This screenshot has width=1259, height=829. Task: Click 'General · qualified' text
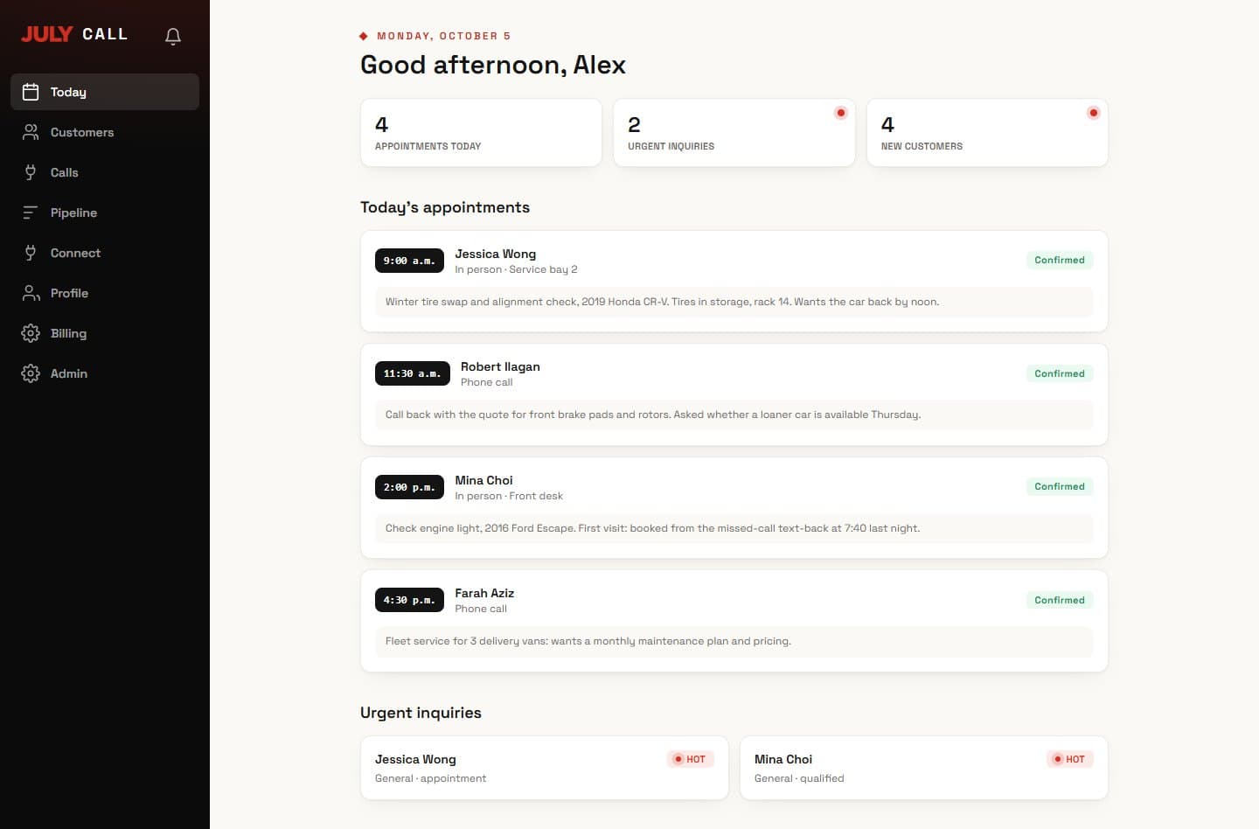[x=799, y=778]
